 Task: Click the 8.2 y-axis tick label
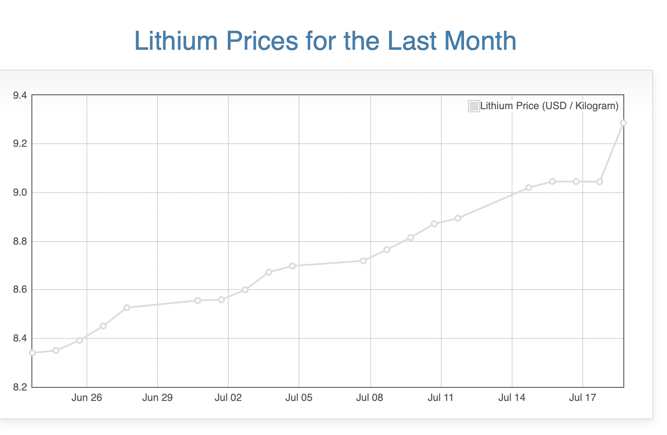20,387
